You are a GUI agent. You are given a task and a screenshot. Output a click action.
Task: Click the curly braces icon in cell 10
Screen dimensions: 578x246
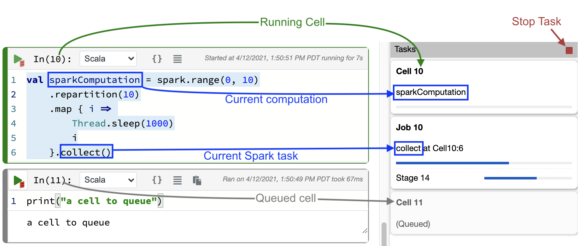click(x=157, y=58)
